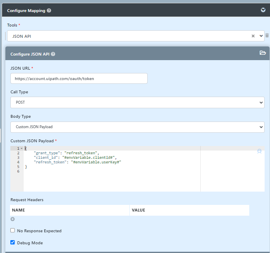Click the open folder icon in JSON API header
This screenshot has width=270, height=253.
click(x=262, y=53)
